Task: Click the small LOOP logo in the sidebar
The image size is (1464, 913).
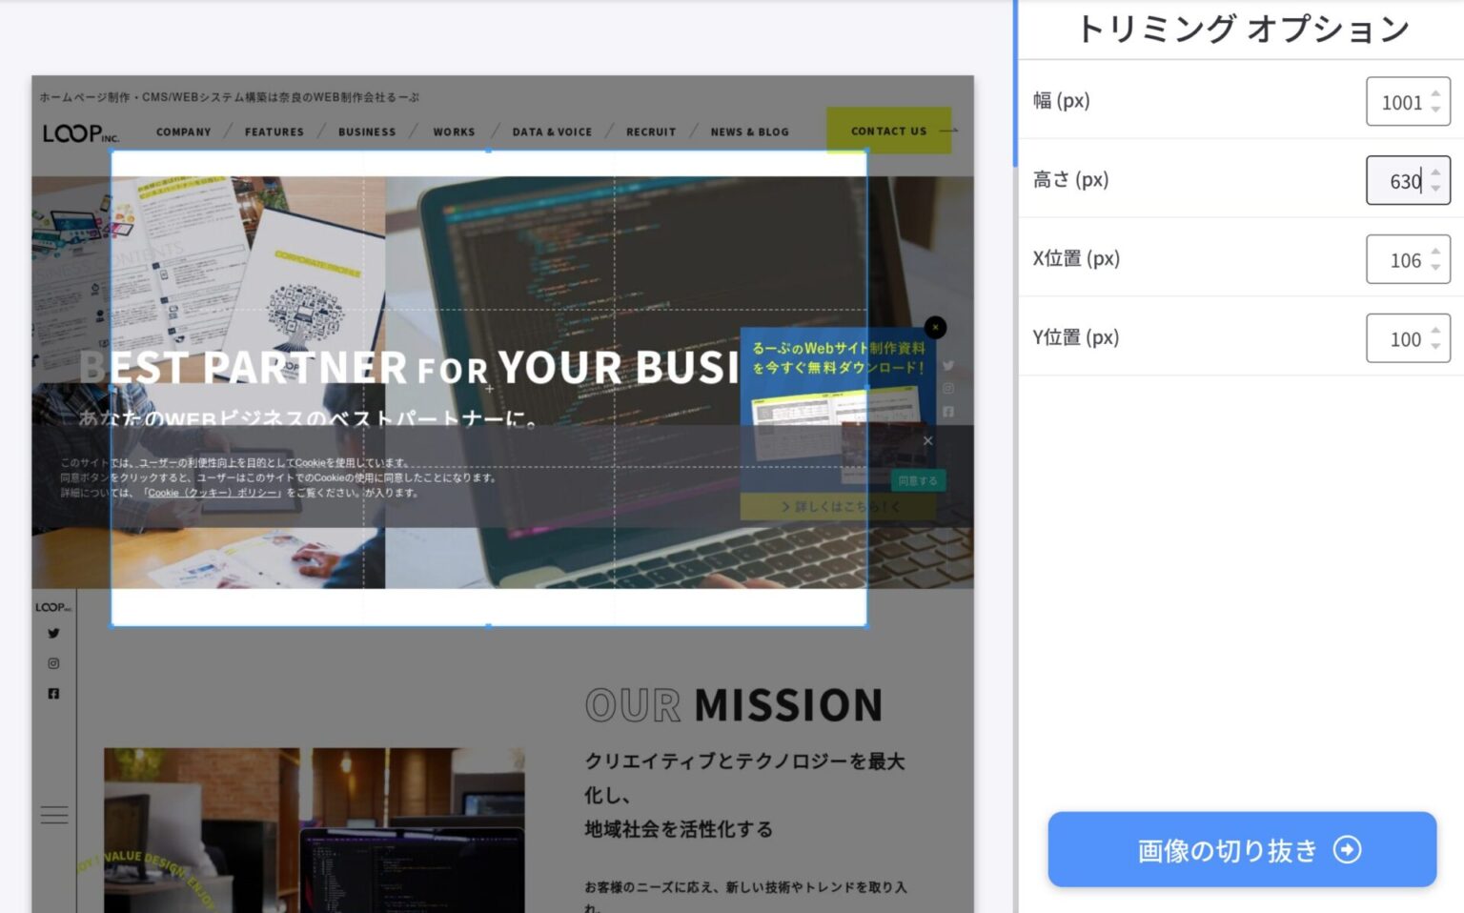Action: pyautogui.click(x=53, y=607)
